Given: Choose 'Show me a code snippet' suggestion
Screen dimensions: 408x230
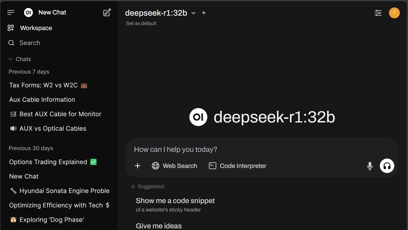Looking at the screenshot, I should point(175,205).
